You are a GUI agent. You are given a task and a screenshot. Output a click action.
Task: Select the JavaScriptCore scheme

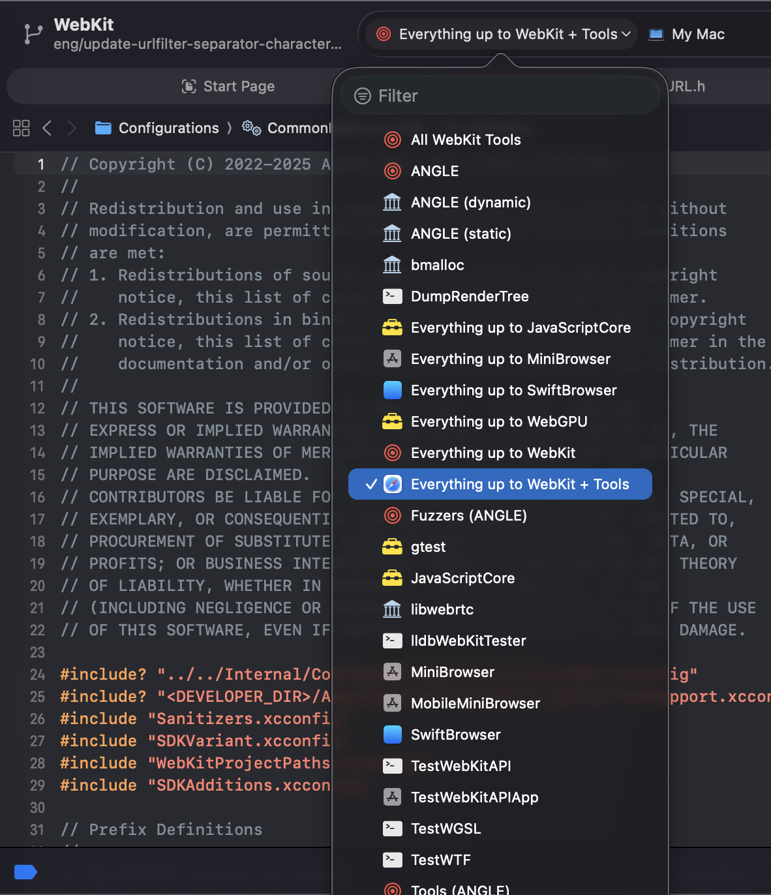pos(462,578)
